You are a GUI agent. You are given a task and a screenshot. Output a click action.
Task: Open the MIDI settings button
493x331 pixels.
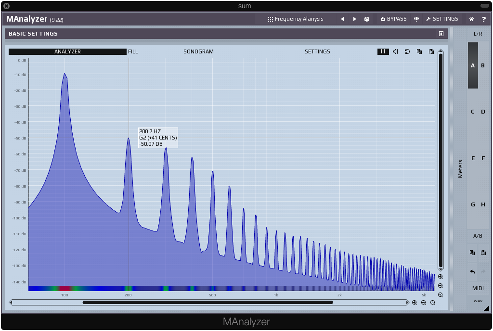tap(478, 288)
